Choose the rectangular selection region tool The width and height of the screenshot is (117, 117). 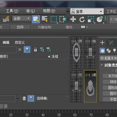pos(54,19)
